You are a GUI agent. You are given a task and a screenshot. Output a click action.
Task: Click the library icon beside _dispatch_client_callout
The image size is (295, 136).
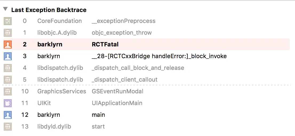coord(8,80)
